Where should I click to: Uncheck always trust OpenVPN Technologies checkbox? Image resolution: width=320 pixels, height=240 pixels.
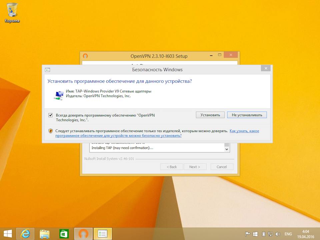(50, 115)
